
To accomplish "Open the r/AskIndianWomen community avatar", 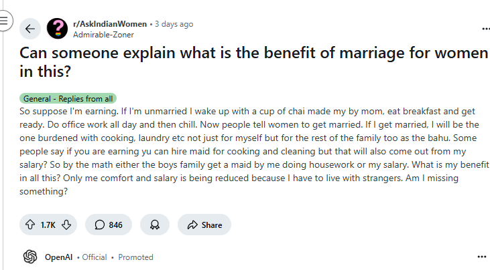I will point(57,29).
